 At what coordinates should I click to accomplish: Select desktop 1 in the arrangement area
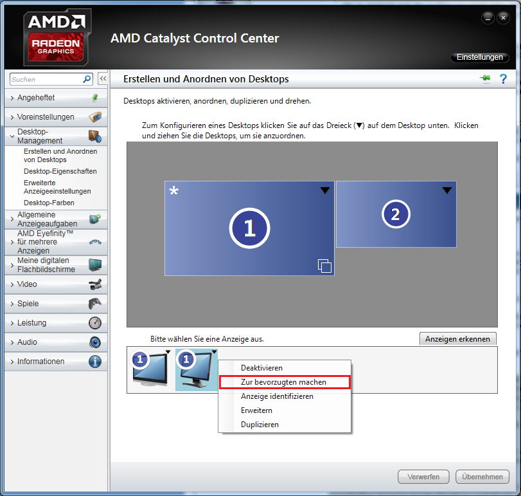tap(249, 228)
